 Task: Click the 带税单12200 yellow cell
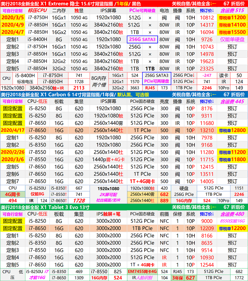232,228
